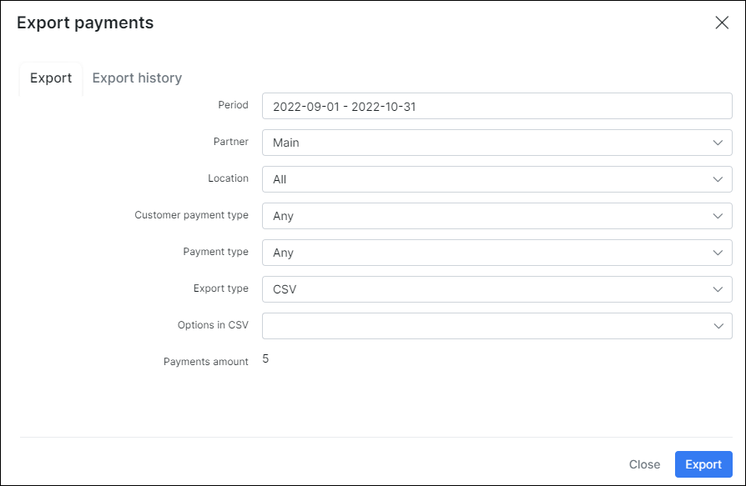Click the chevron arrow in Partner field
Screen dimensions: 746x486
point(718,143)
